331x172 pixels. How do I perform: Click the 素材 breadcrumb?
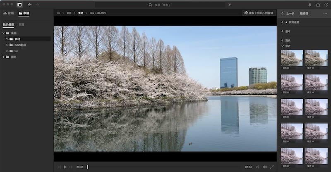click(x=80, y=13)
